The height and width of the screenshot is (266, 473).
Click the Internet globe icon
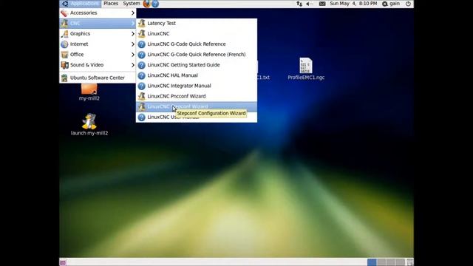[64, 44]
